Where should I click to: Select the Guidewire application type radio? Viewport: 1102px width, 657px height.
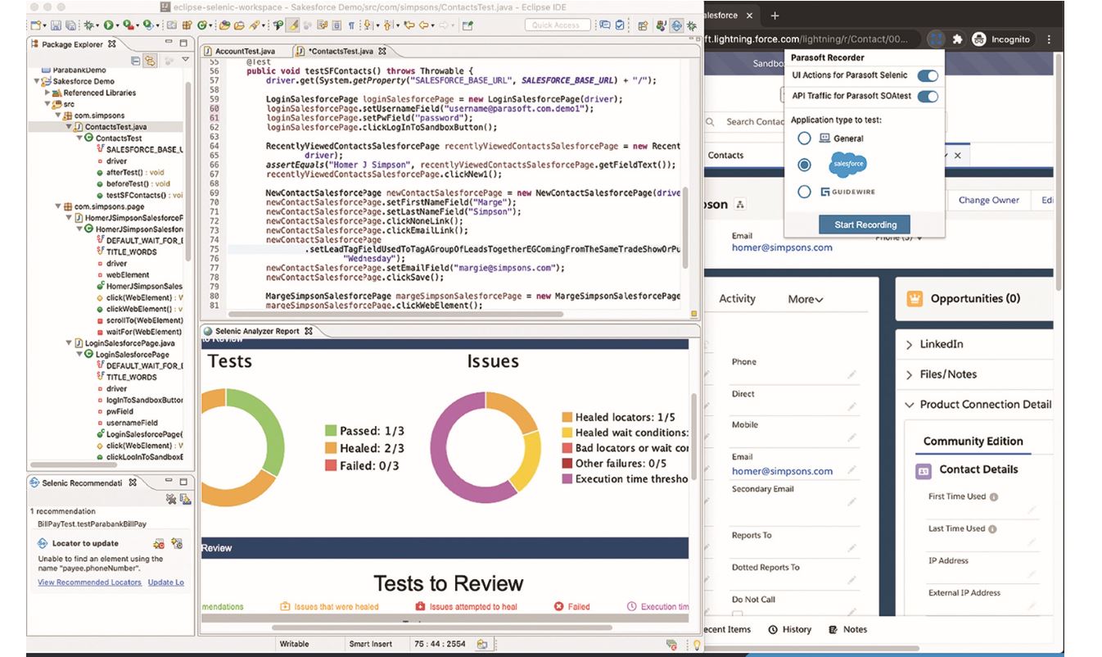pos(804,192)
